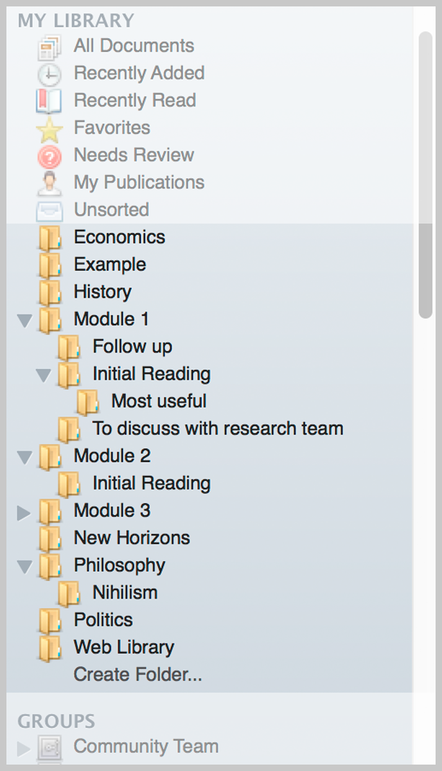
Task: Click the Recently Read bookmark icon
Action: 49,102
